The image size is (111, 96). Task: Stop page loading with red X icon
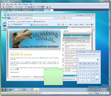(x=61, y=18)
